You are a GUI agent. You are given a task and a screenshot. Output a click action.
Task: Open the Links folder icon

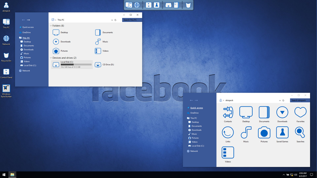pyautogui.click(x=228, y=132)
